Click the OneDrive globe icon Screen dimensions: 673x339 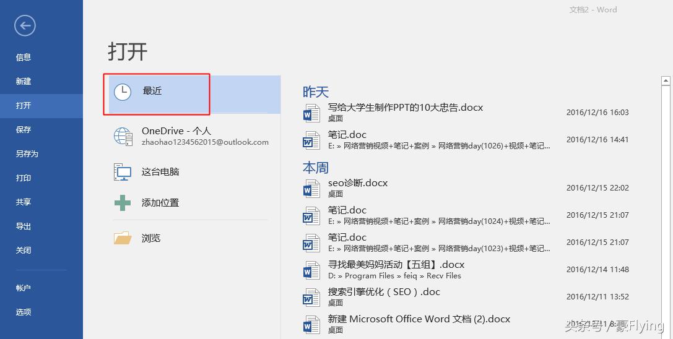(123, 136)
